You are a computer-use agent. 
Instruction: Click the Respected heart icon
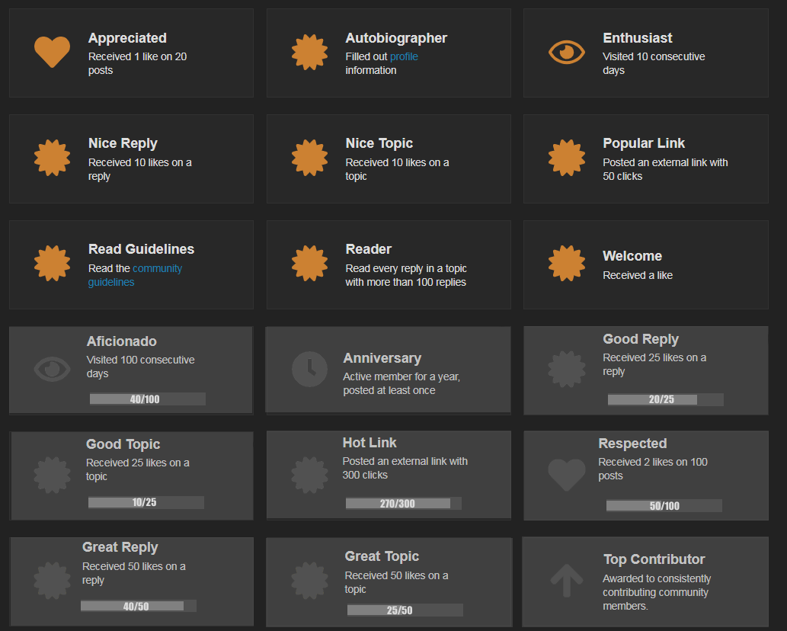click(x=567, y=474)
